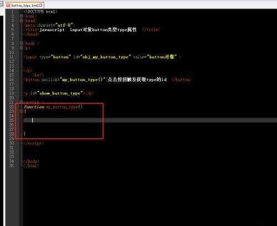The image size is (277, 226).
Task: Click the closing </p> tag on line 14
Action: pyautogui.click(x=28, y=71)
